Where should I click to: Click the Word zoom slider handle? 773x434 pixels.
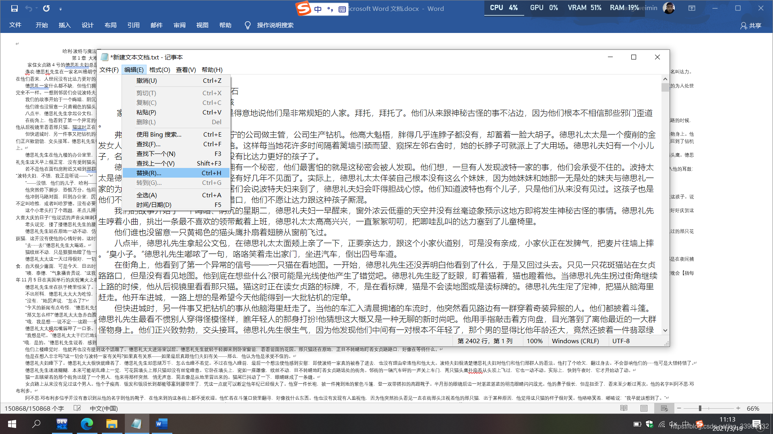point(700,408)
